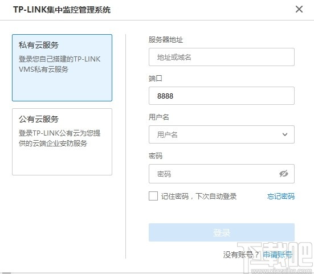Expand the username dropdown chevron
This screenshot has width=314, height=274.
click(285, 134)
